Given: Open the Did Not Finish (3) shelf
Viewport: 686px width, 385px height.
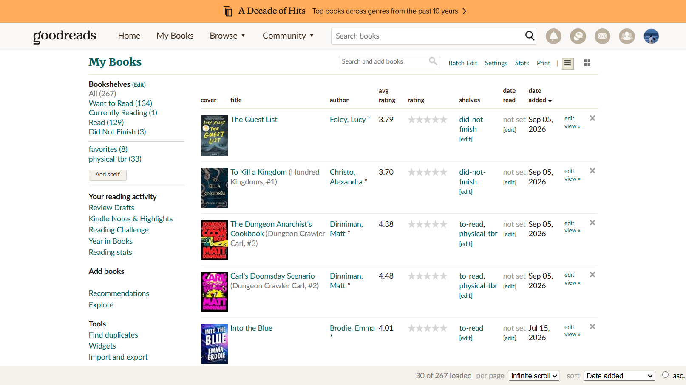Looking at the screenshot, I should click(117, 132).
